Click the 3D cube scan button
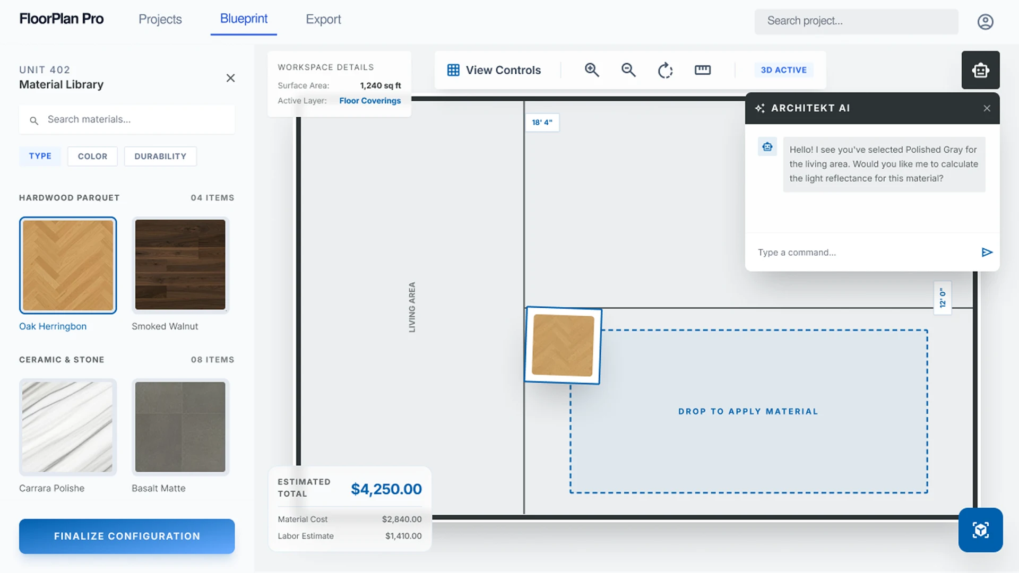This screenshot has height=573, width=1019. coord(980,530)
